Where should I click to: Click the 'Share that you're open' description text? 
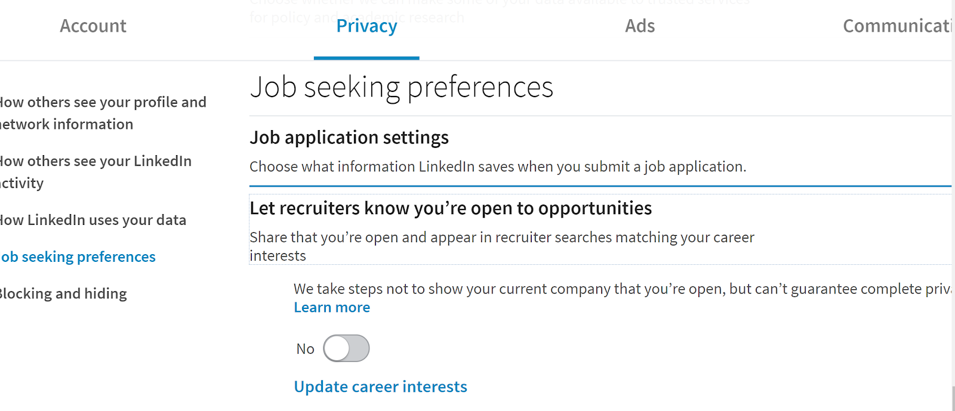[x=501, y=238]
